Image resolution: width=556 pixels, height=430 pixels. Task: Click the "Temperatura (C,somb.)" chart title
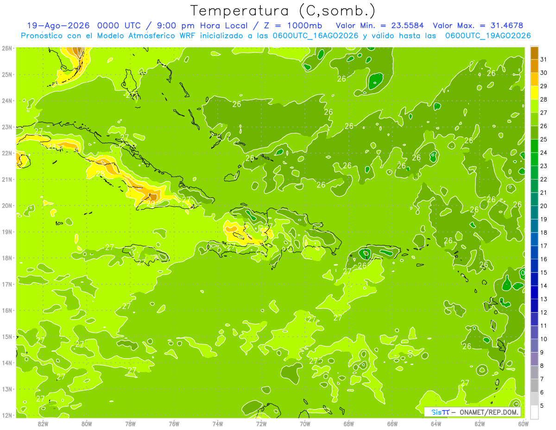(283, 11)
